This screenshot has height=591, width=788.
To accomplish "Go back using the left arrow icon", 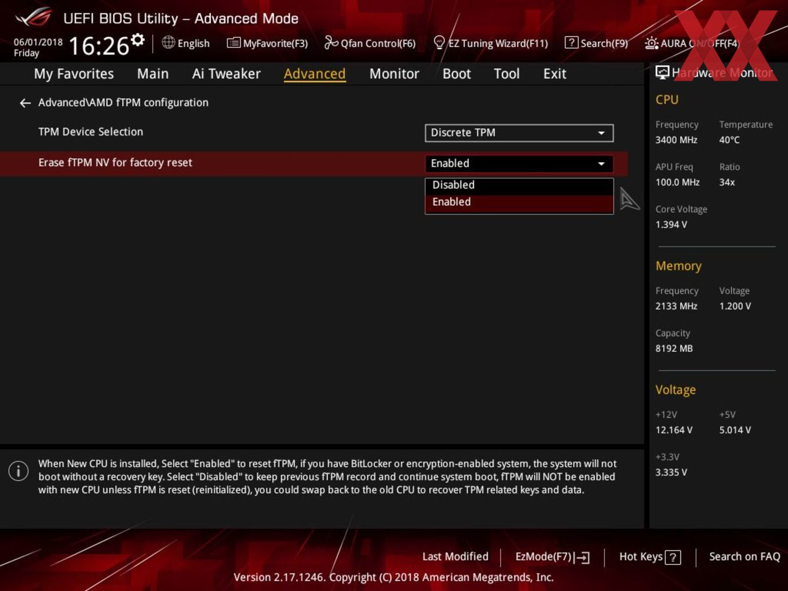I will [x=25, y=103].
